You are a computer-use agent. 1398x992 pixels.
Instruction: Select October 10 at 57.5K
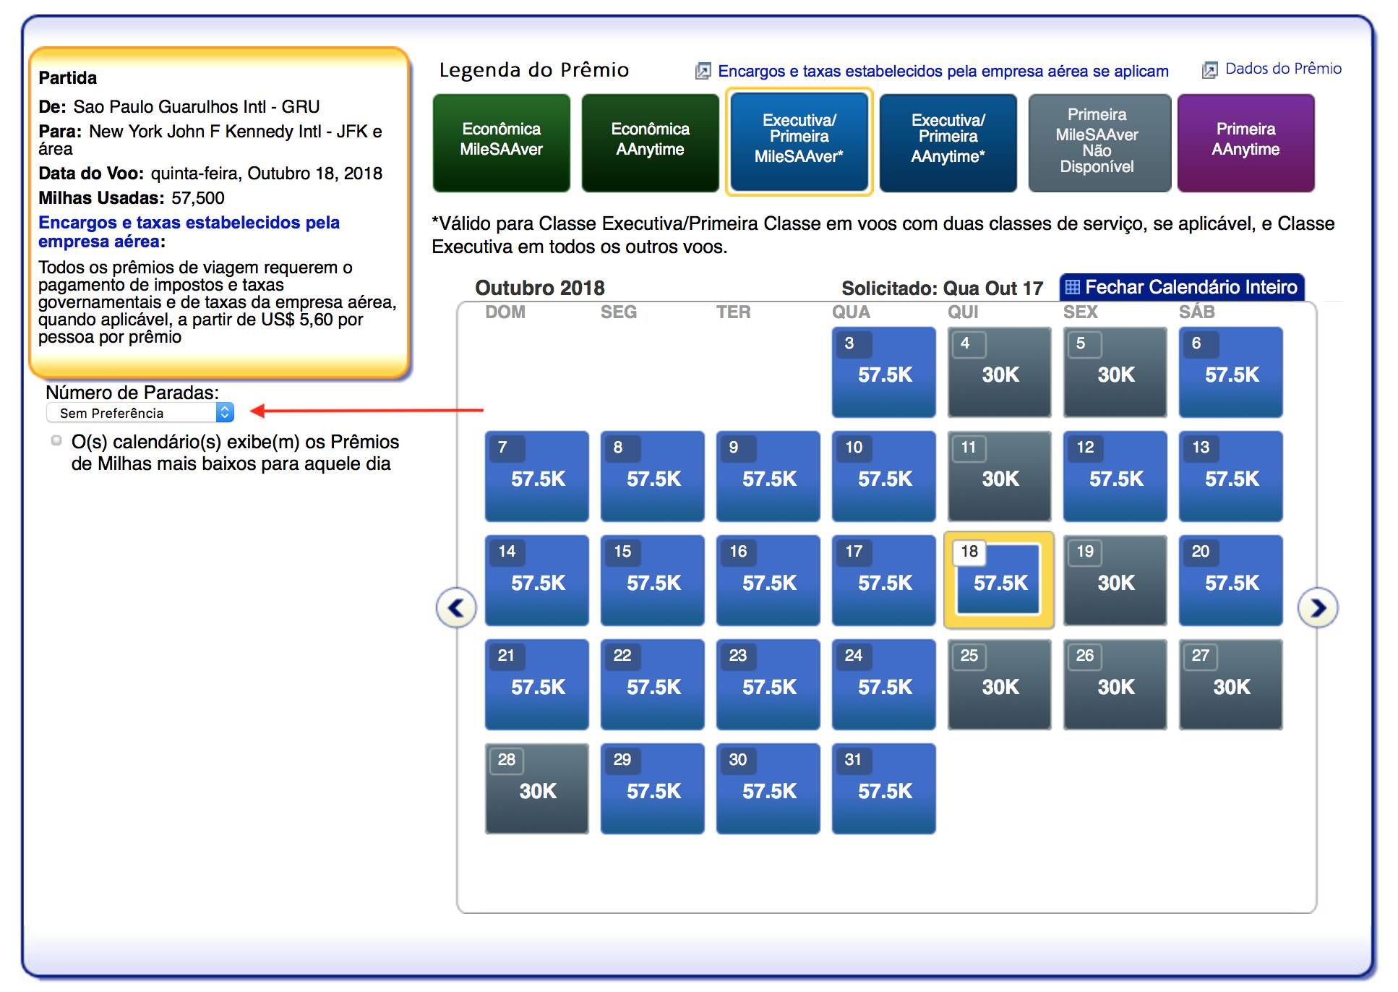tap(884, 476)
